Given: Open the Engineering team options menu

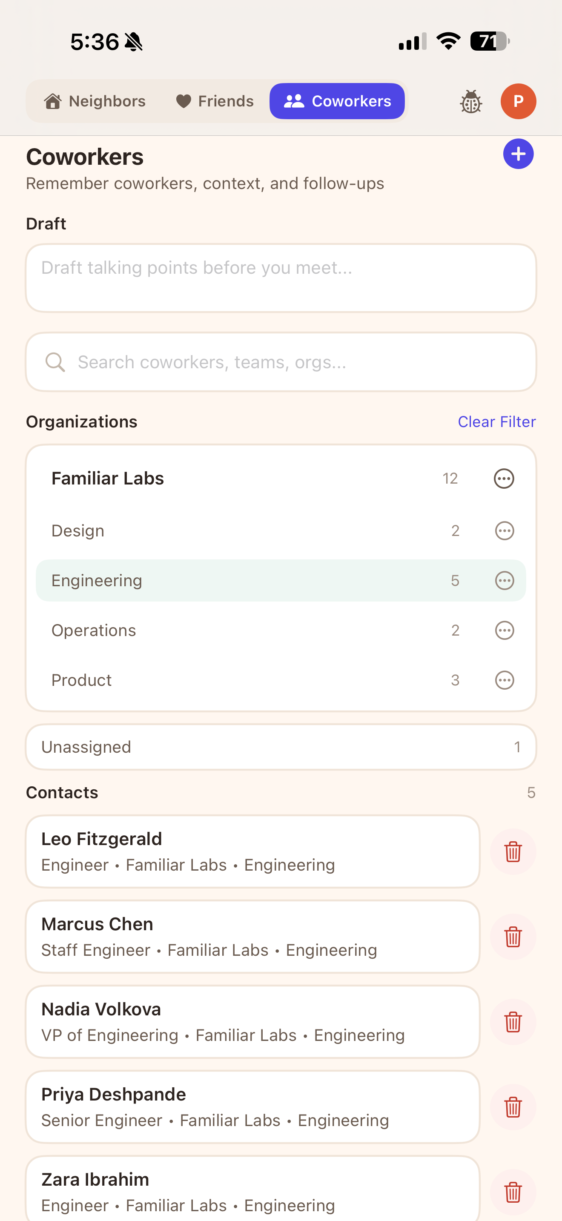Looking at the screenshot, I should click(504, 580).
